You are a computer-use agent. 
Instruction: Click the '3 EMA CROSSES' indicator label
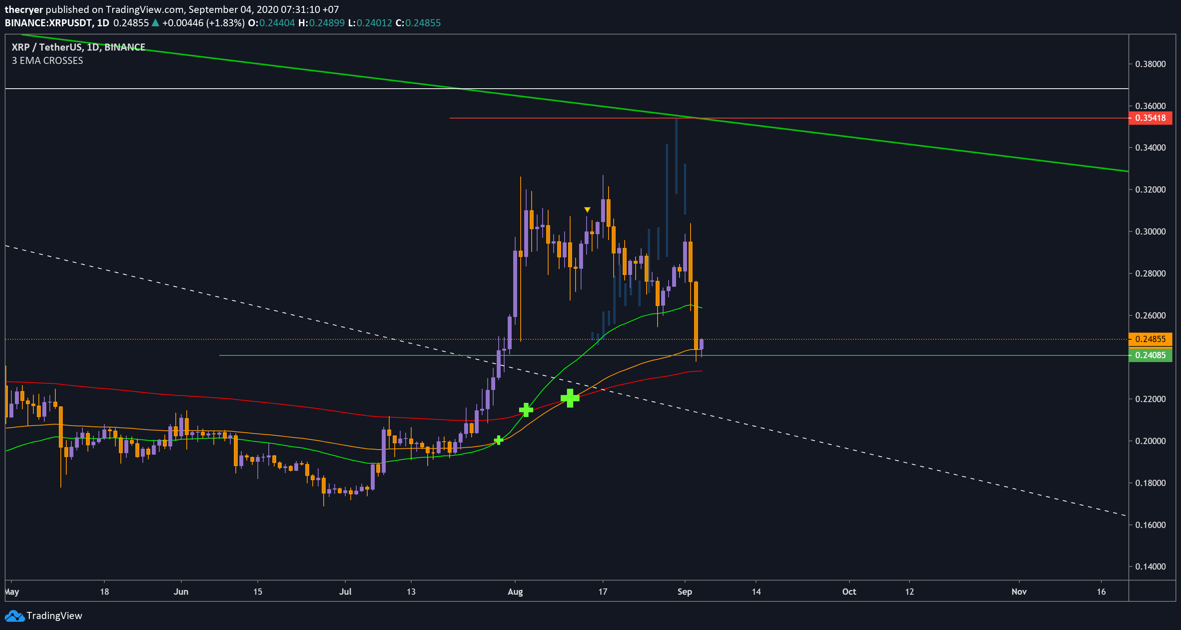coord(47,60)
